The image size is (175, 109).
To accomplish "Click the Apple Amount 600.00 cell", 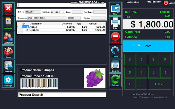I will pyautogui.click(x=97, y=27).
